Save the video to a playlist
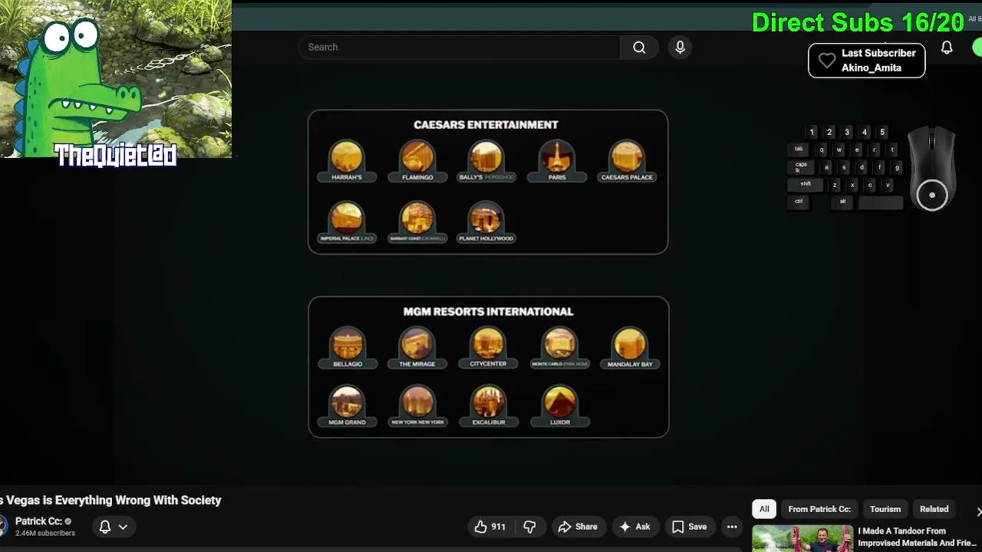 [x=689, y=527]
